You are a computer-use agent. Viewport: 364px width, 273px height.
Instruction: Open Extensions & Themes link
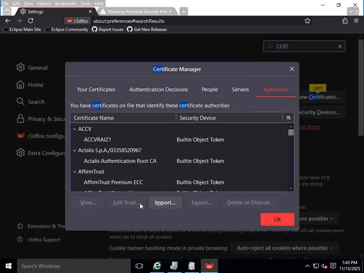41,226
